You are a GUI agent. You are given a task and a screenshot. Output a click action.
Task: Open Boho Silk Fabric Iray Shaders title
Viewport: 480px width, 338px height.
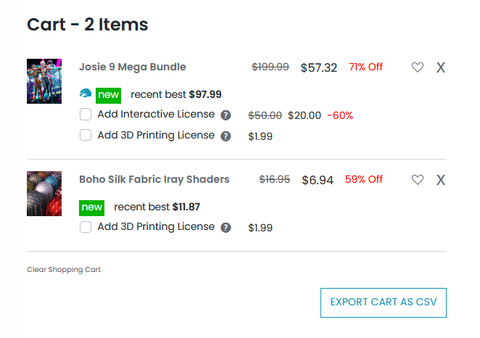click(x=154, y=179)
